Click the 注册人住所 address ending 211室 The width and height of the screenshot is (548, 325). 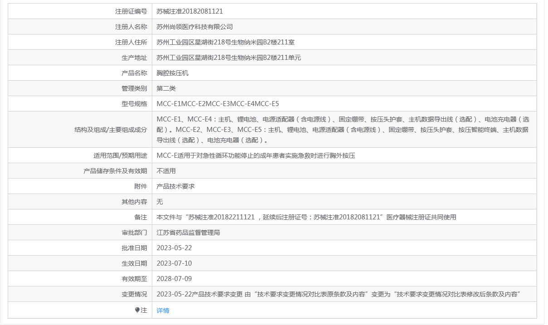point(225,42)
